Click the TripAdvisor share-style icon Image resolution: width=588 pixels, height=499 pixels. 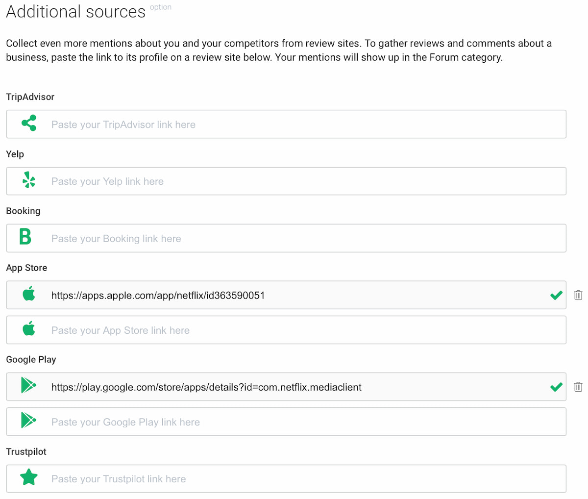[29, 123]
